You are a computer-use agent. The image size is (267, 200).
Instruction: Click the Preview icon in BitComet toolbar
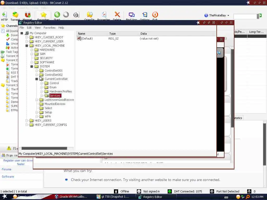click(76, 15)
